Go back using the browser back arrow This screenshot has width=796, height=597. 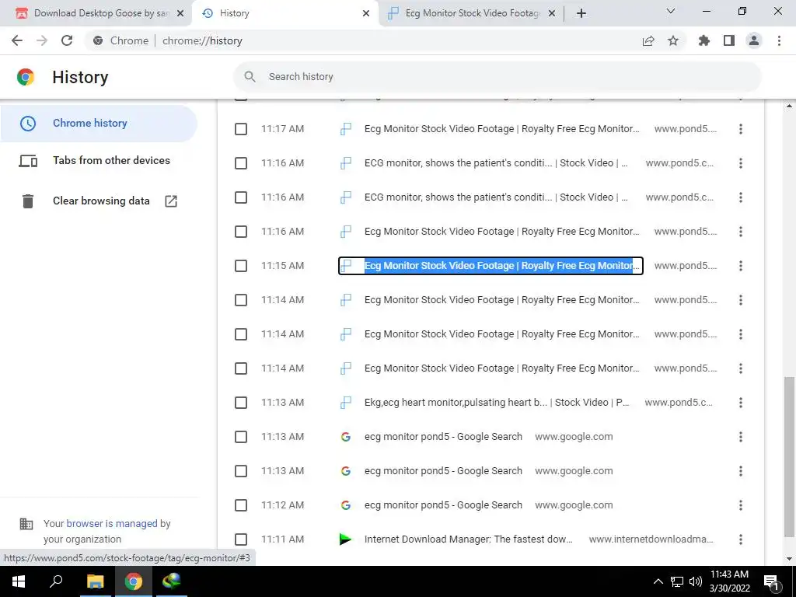[x=17, y=40]
